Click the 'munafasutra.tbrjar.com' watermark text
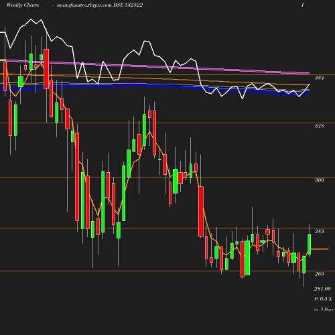335x335 pixels. 84,5
